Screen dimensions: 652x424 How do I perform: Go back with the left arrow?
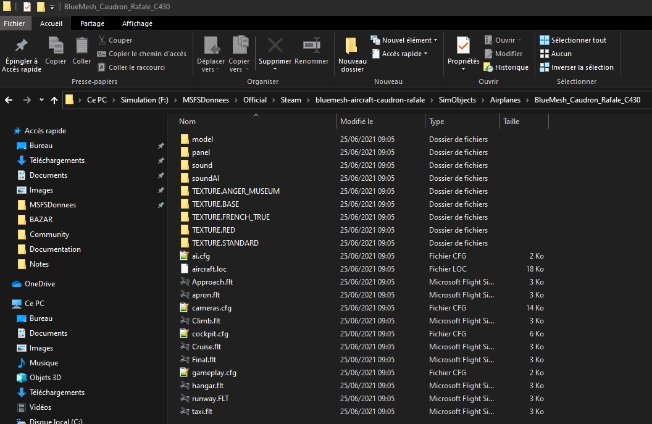pos(9,100)
